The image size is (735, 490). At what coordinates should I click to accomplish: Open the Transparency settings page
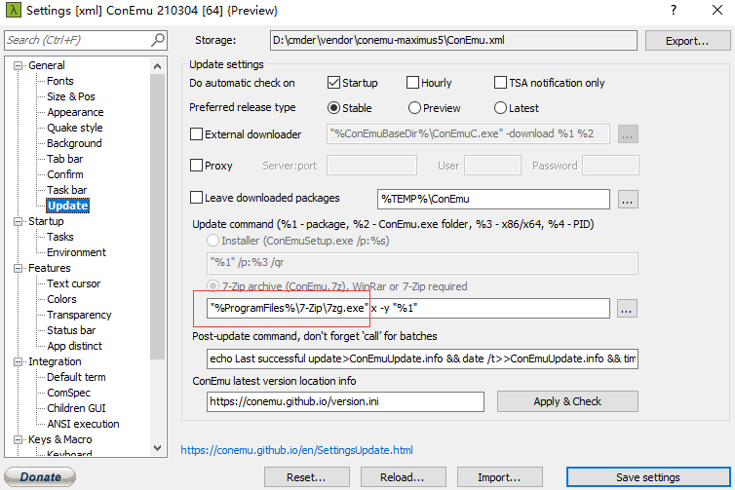coord(79,315)
